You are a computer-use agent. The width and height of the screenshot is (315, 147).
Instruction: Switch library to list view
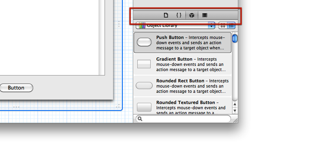231,26
